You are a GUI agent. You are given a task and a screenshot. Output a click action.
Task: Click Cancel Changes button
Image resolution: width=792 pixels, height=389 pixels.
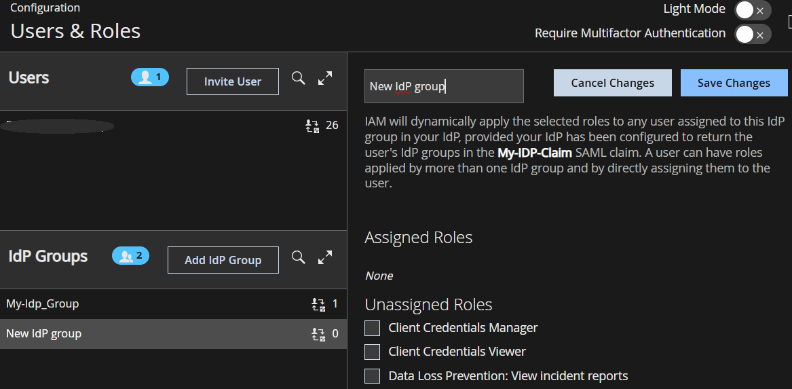pyautogui.click(x=613, y=83)
